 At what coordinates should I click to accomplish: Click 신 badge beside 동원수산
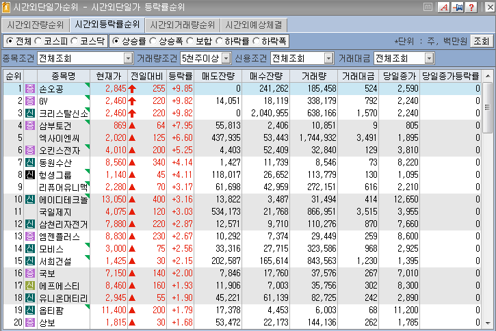pos(30,163)
